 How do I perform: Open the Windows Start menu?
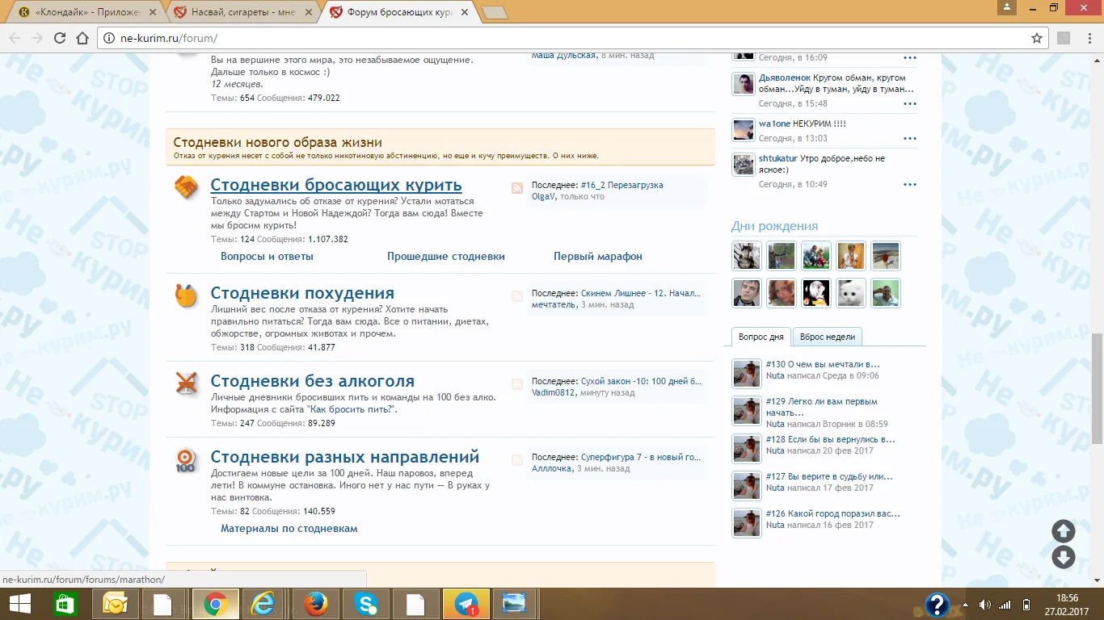click(x=19, y=604)
